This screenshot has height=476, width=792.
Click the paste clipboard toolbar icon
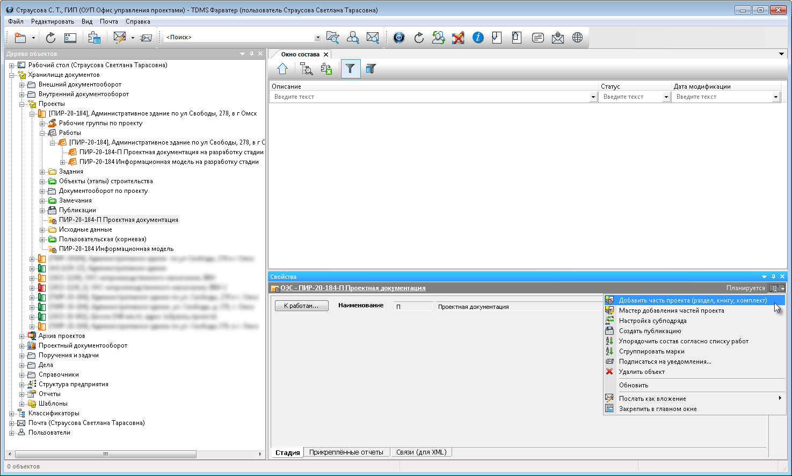95,38
